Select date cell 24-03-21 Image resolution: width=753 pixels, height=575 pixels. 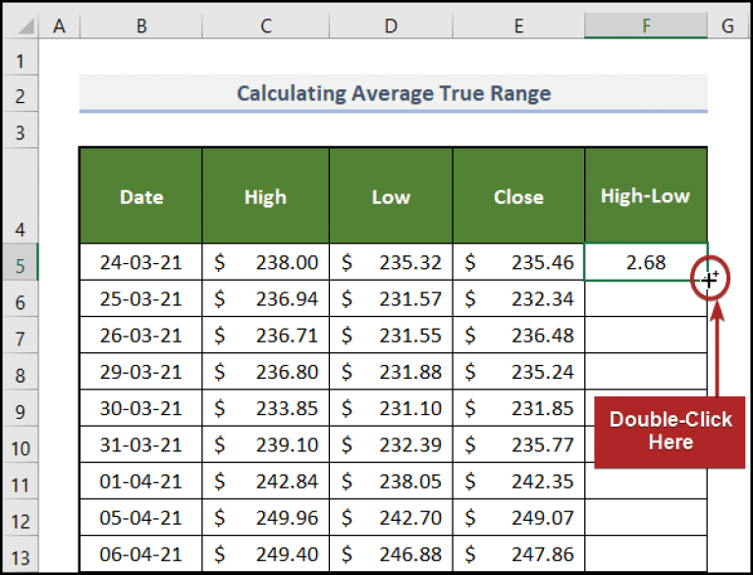(141, 262)
